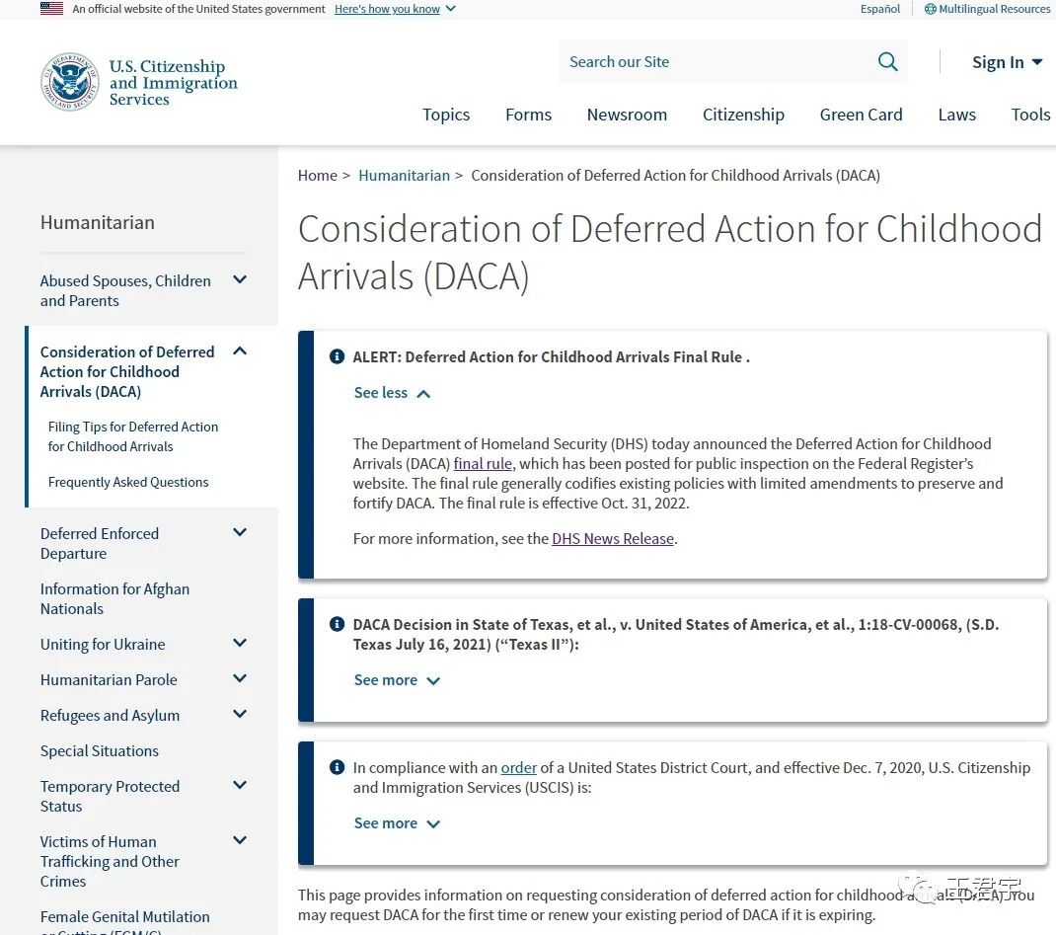Open Frequently Asked Questions sidebar link

click(x=128, y=483)
